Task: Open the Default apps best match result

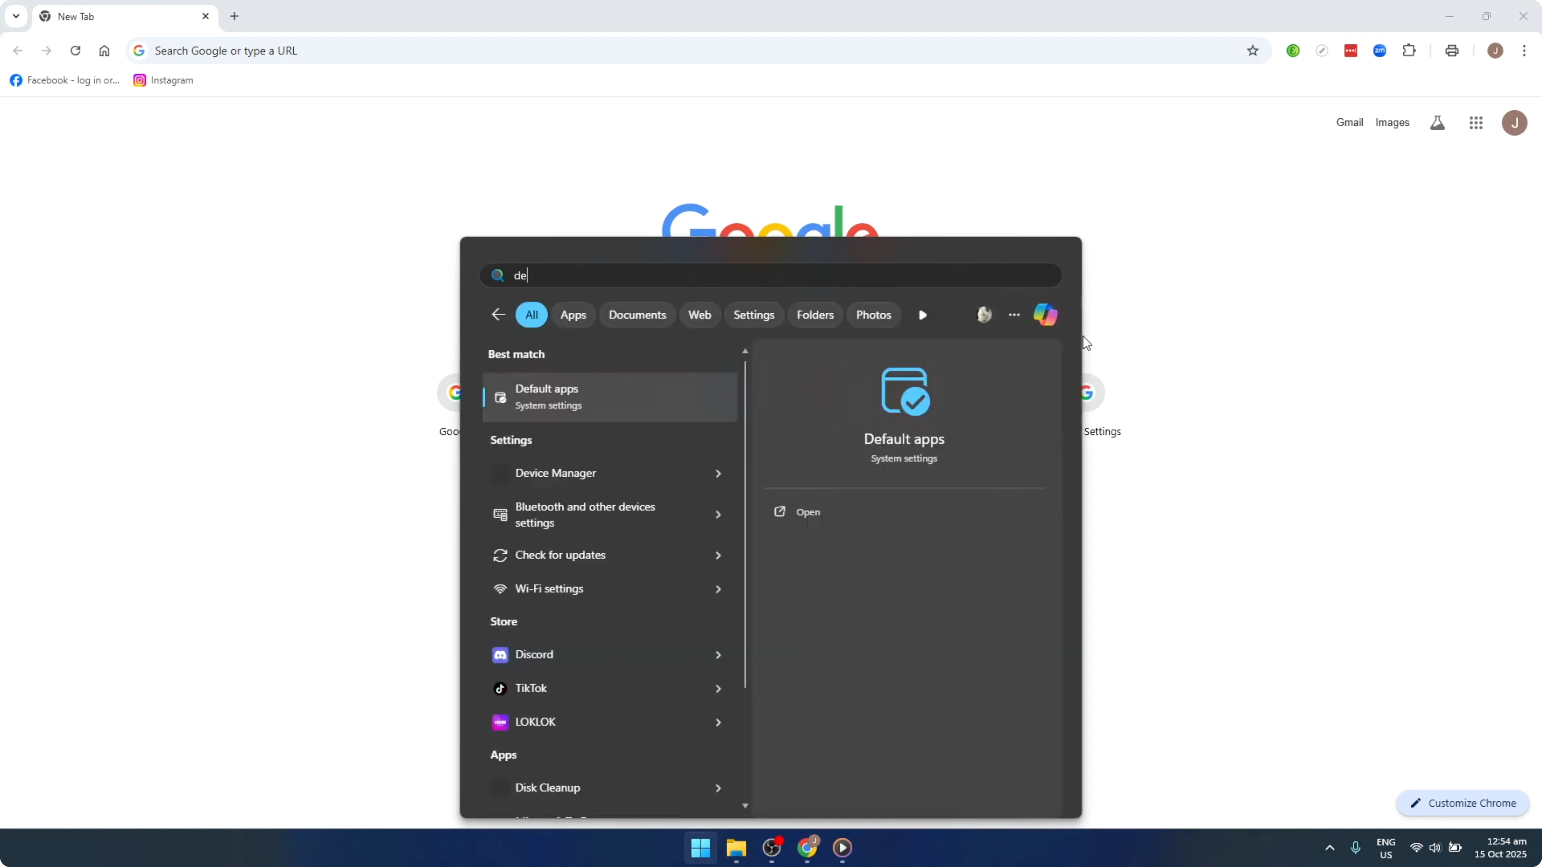Action: click(610, 397)
